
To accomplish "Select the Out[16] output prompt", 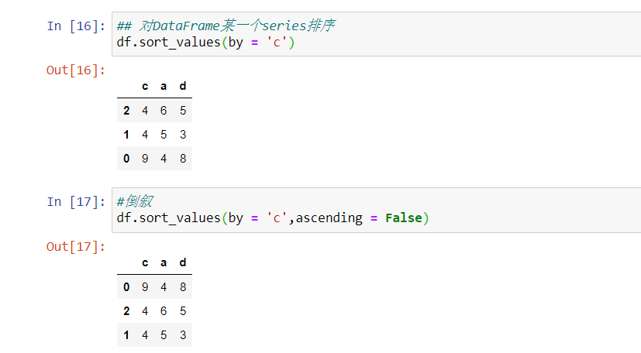I will click(76, 70).
